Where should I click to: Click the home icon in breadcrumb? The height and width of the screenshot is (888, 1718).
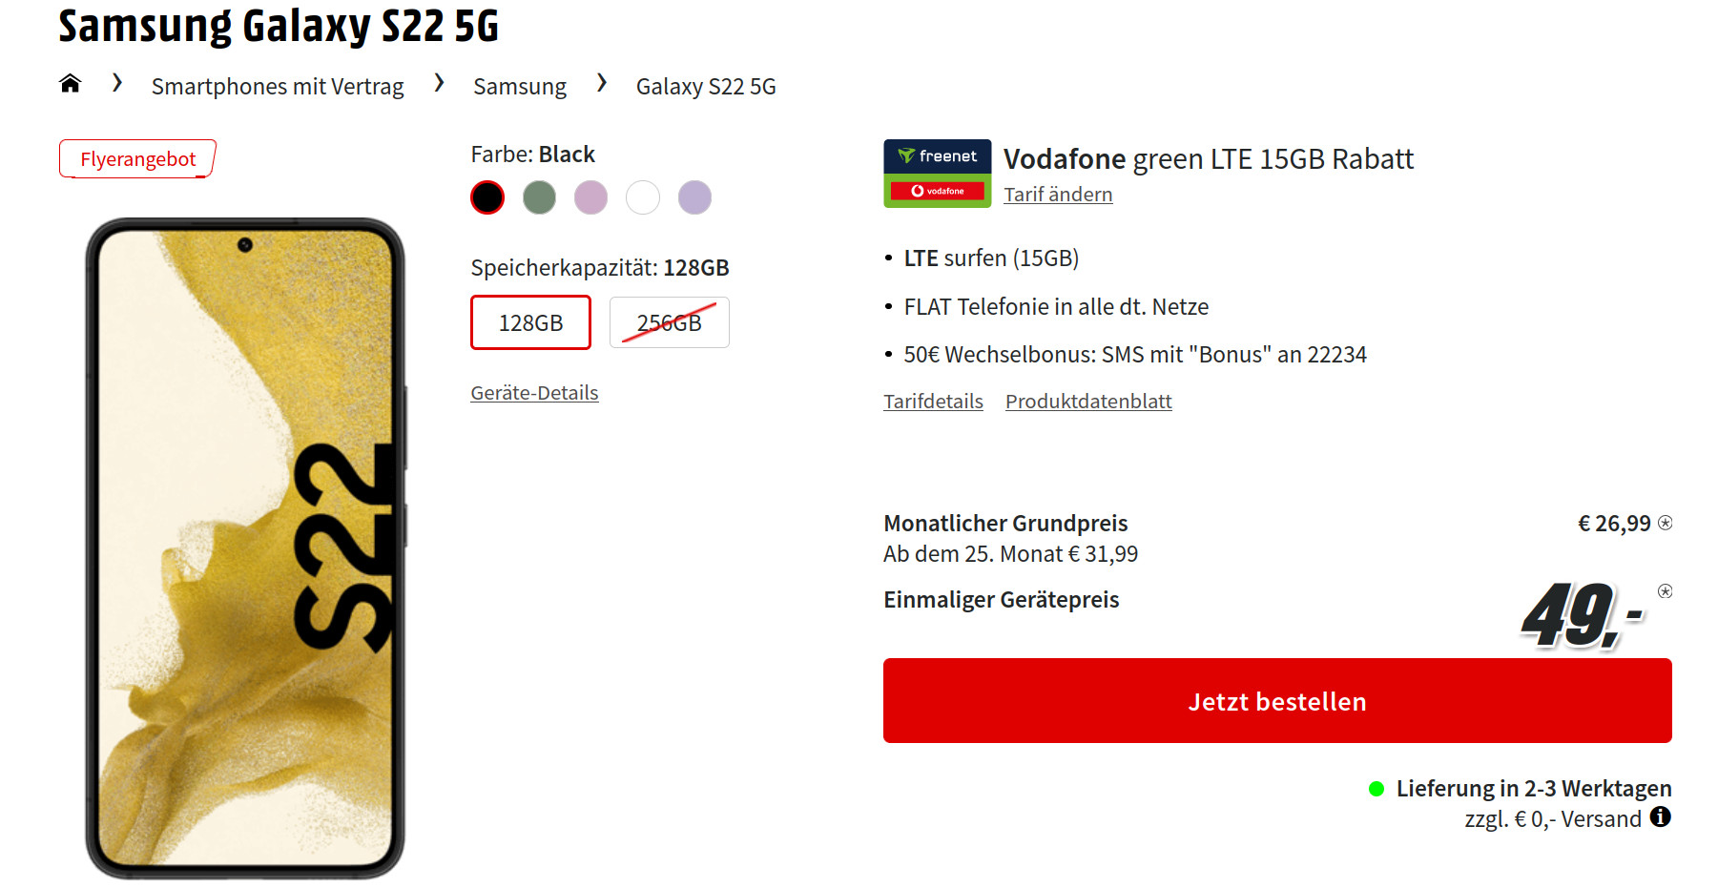[70, 84]
